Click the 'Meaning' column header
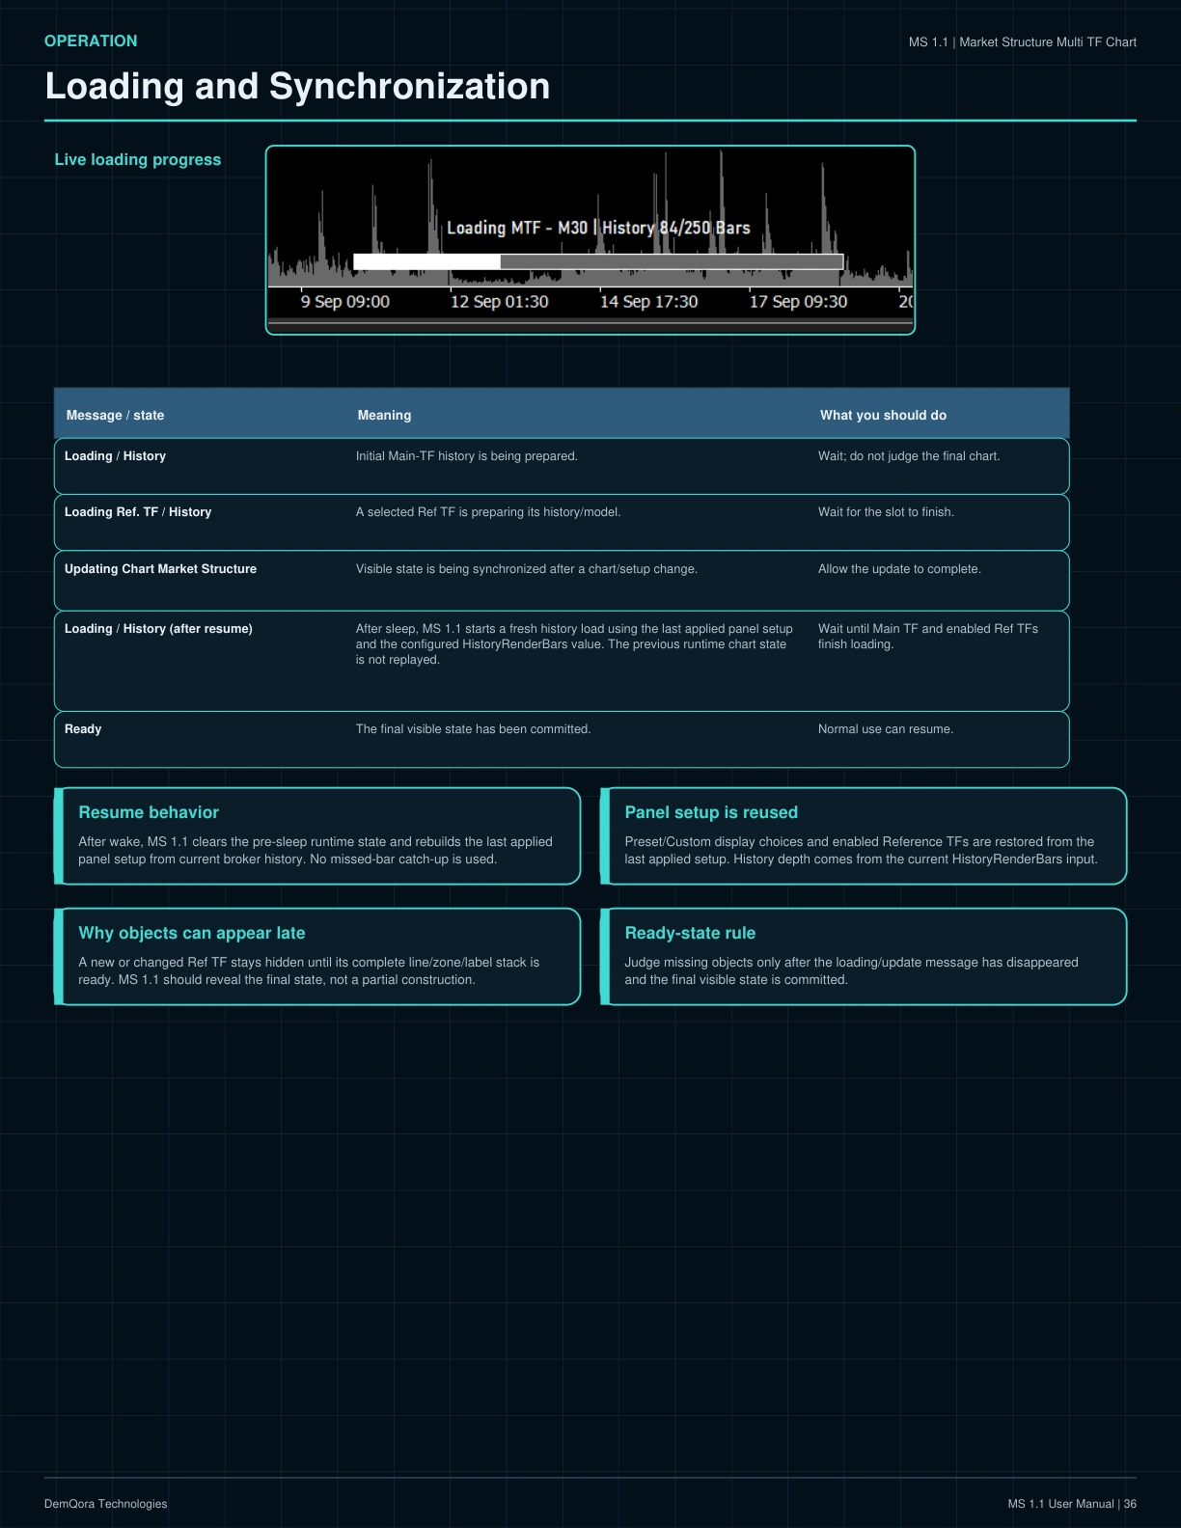 384,415
